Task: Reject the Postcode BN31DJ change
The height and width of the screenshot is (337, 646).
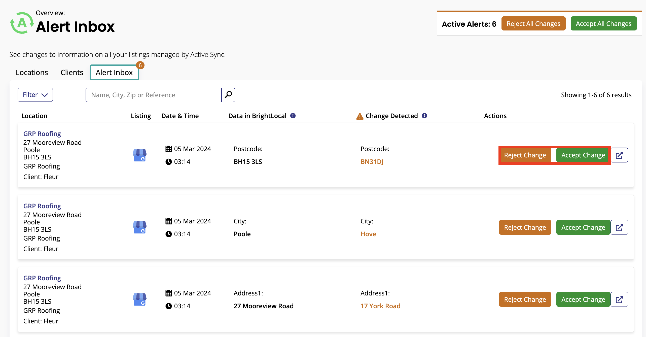Action: (x=525, y=155)
